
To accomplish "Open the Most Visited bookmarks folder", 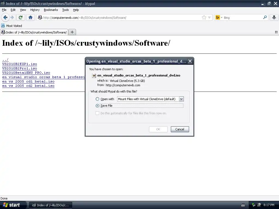I will coord(11,26).
